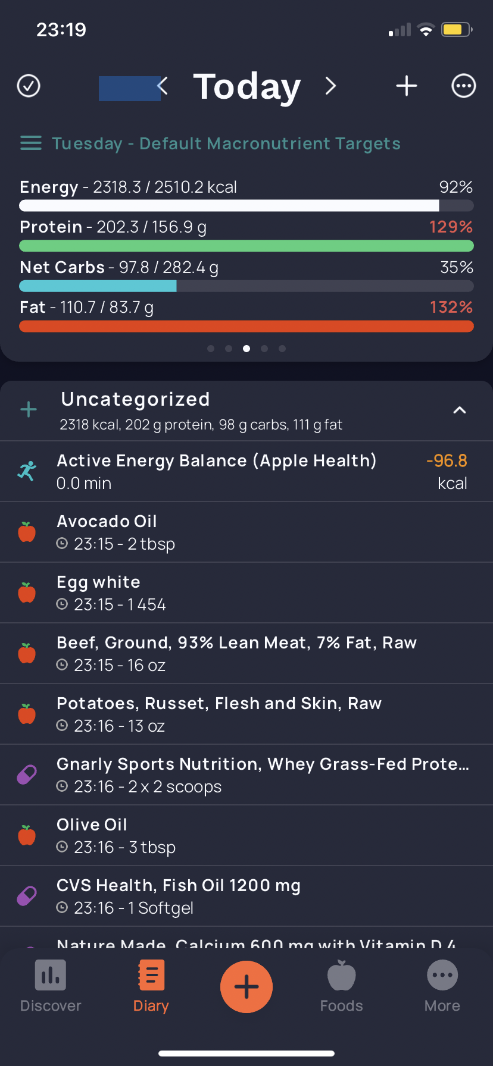Add food to Uncategorized with plus icon
Screen dimensions: 493x1066
tap(29, 409)
